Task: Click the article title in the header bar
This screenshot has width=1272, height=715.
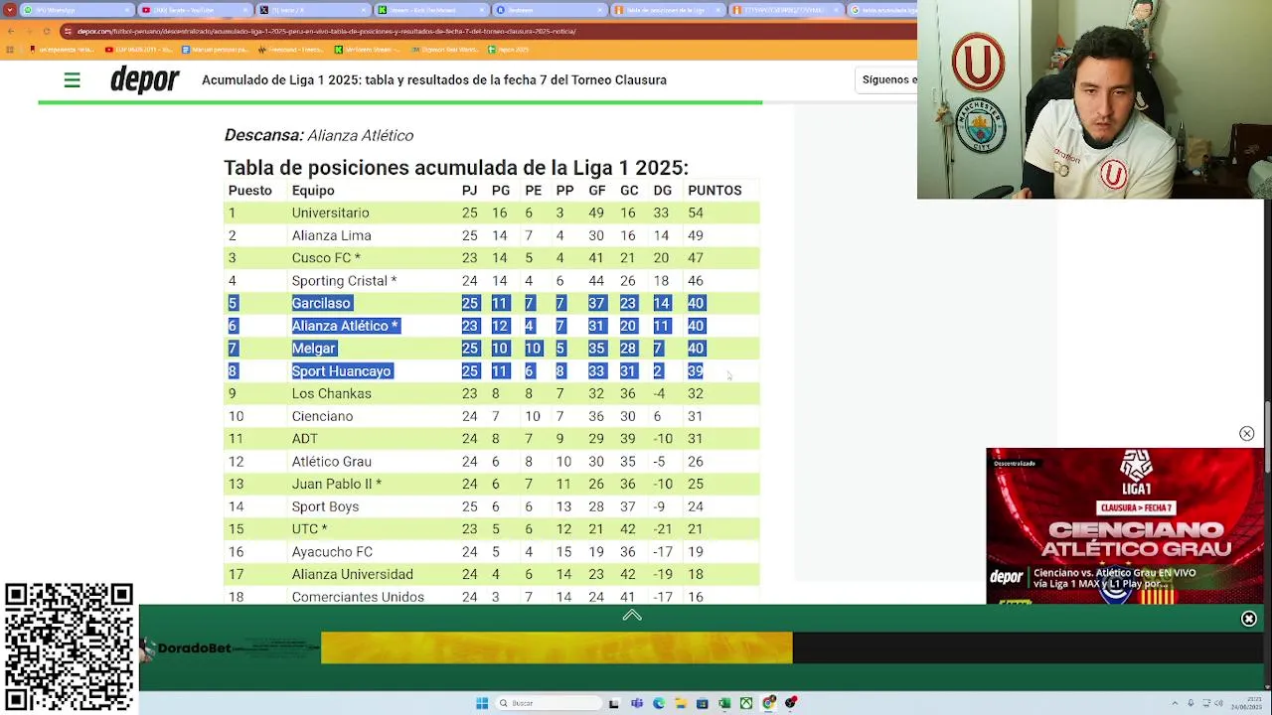Action: 434,80
